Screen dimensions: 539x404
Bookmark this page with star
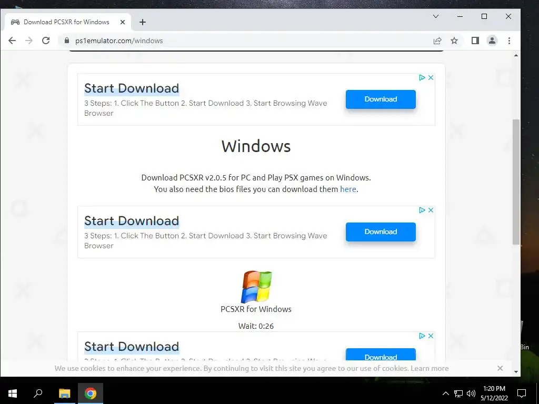[x=454, y=41]
